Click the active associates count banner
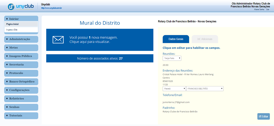This screenshot has width=274, height=126. (100, 58)
